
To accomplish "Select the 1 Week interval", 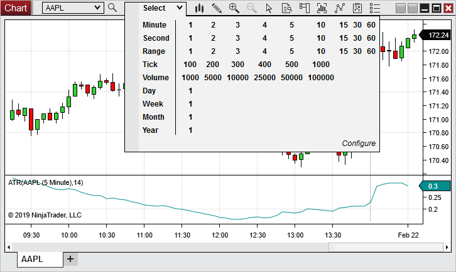I will [190, 104].
